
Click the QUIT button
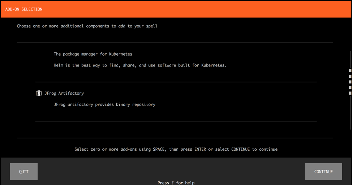(24, 172)
